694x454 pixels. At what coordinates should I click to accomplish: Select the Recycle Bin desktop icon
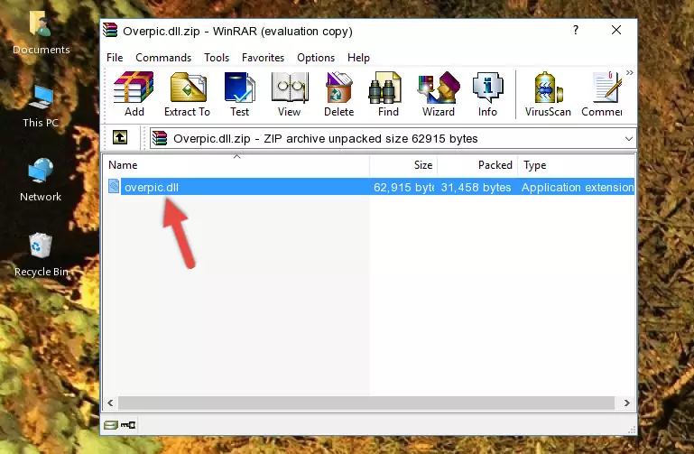pos(41,255)
